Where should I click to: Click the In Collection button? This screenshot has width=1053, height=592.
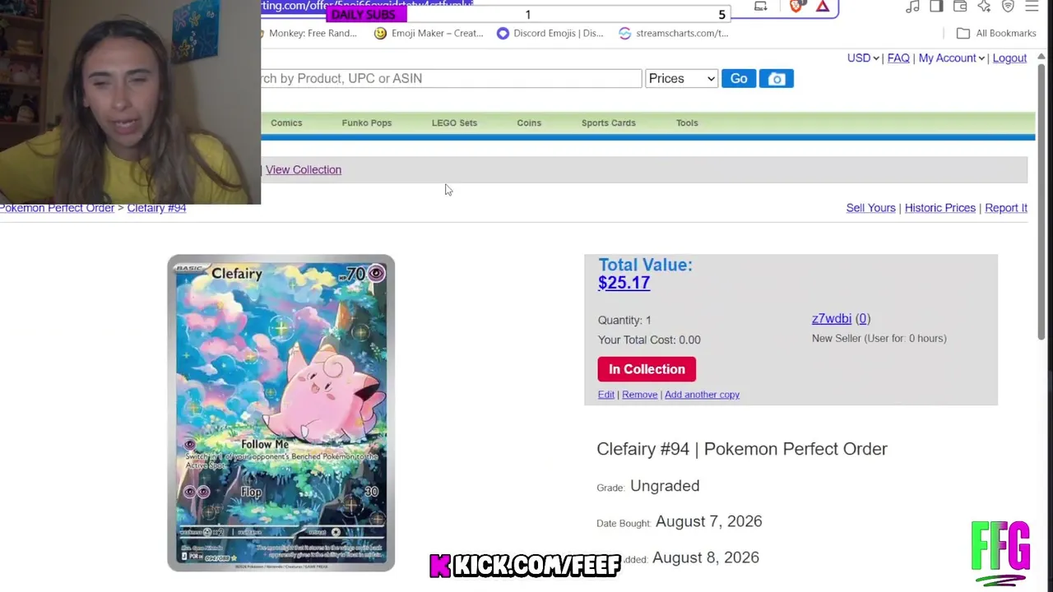(x=647, y=369)
